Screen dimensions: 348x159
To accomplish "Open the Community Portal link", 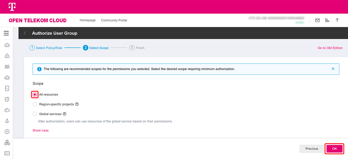I will coord(114,20).
